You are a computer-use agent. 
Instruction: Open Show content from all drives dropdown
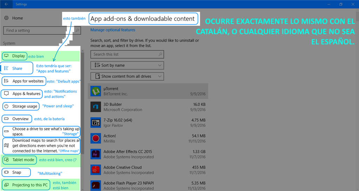coord(127,76)
